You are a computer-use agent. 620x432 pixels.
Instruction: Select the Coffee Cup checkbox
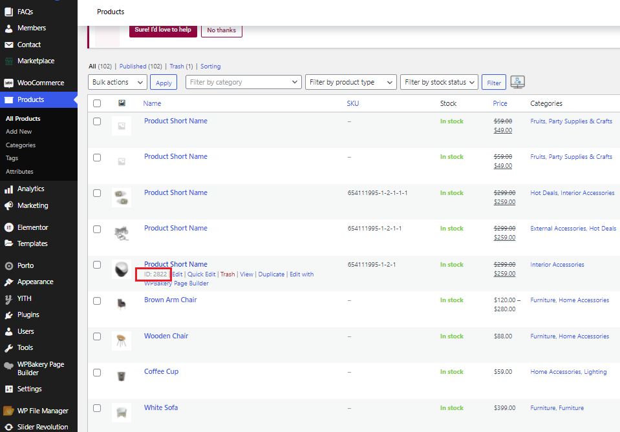click(x=97, y=373)
